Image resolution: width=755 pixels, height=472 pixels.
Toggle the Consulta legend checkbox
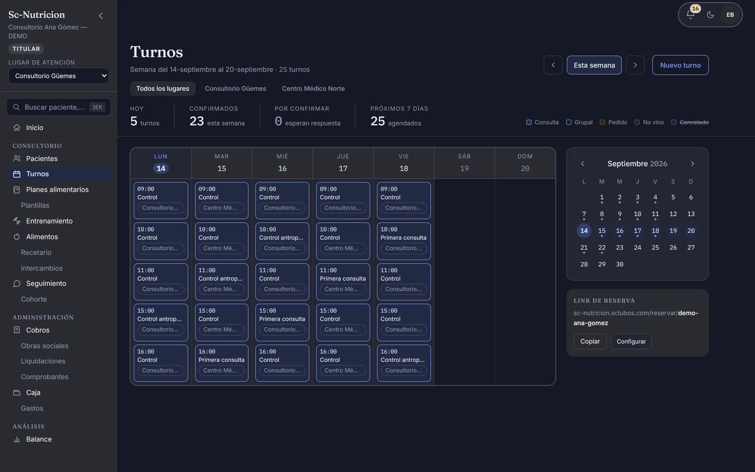(529, 122)
